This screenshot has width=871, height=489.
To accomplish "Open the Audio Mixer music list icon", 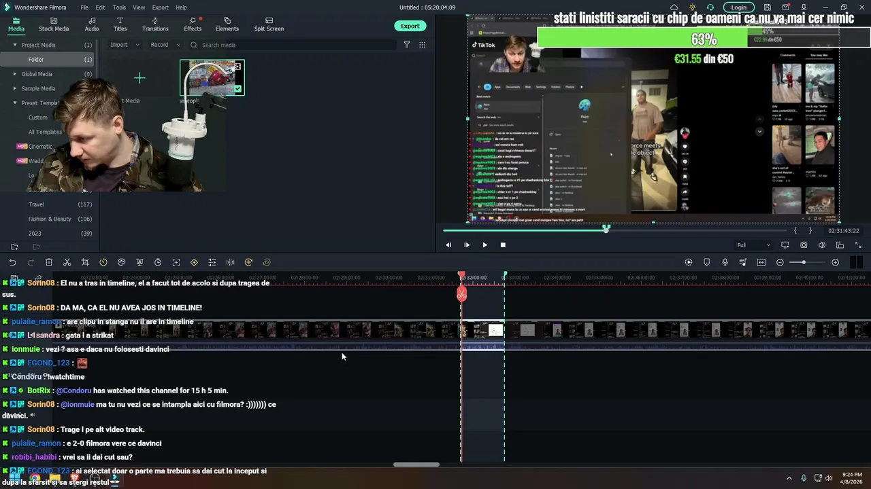I will 743,262.
